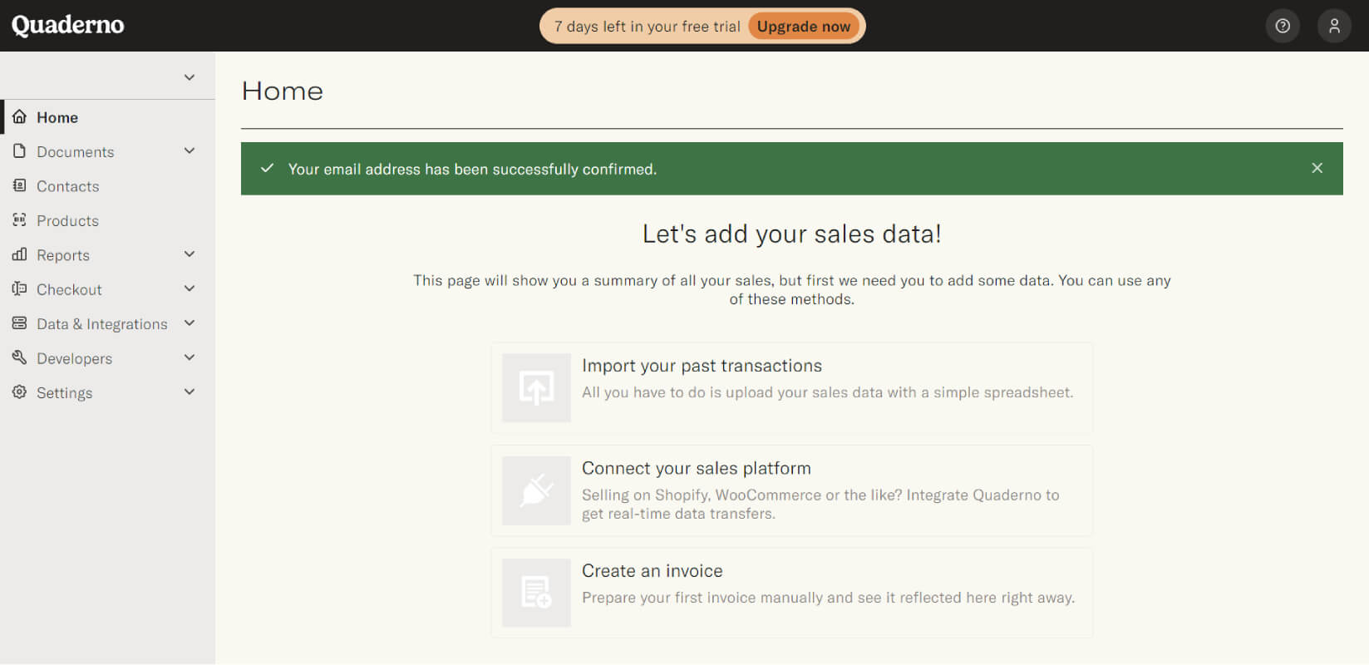The height and width of the screenshot is (665, 1369).
Task: Click the import upload tile icon
Action: point(536,388)
